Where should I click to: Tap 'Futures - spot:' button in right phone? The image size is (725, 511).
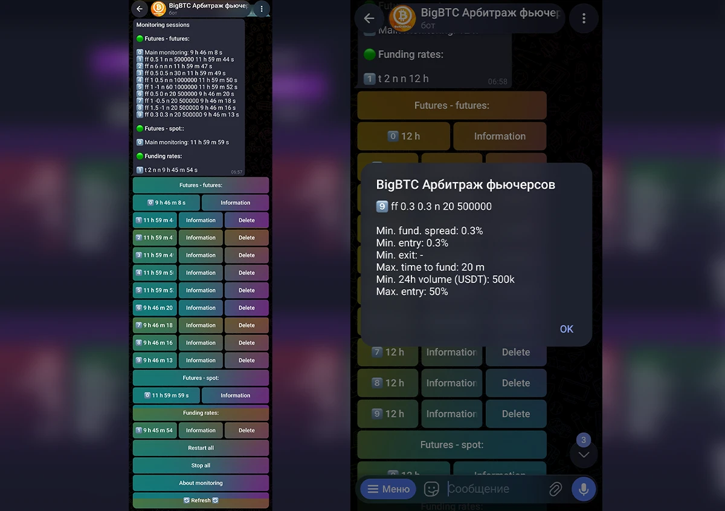452,444
